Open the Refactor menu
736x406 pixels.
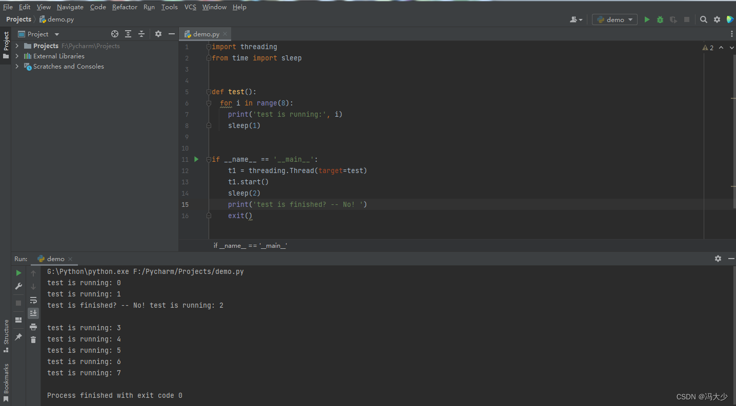tap(125, 7)
